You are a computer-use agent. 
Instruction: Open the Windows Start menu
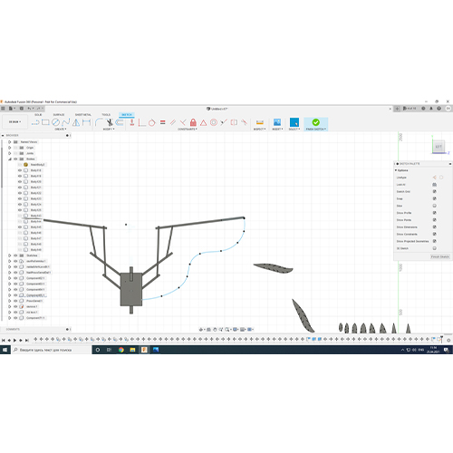[5, 350]
